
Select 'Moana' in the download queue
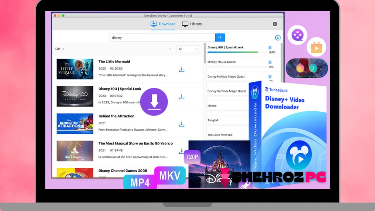[x=212, y=106]
